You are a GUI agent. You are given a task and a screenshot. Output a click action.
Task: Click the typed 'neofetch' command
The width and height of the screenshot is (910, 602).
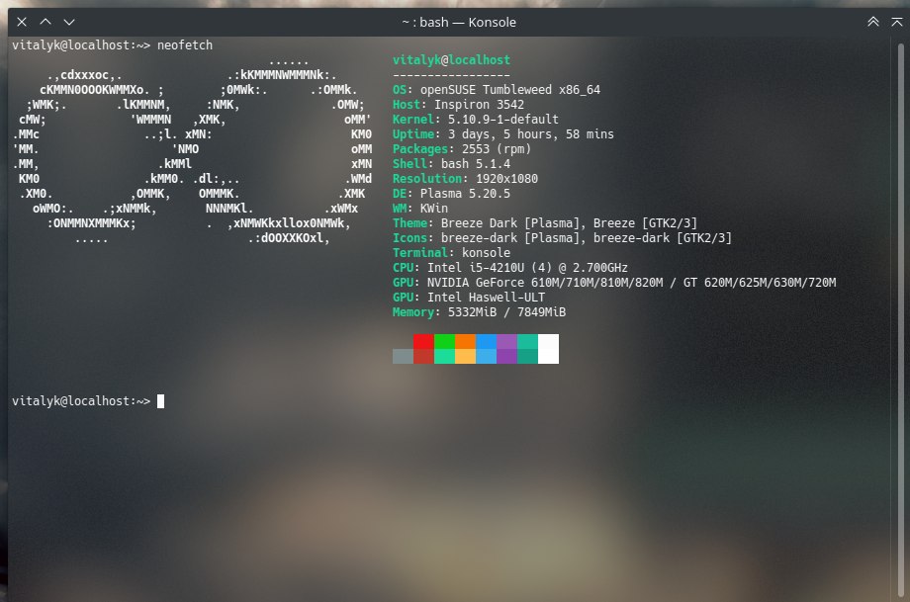point(185,45)
